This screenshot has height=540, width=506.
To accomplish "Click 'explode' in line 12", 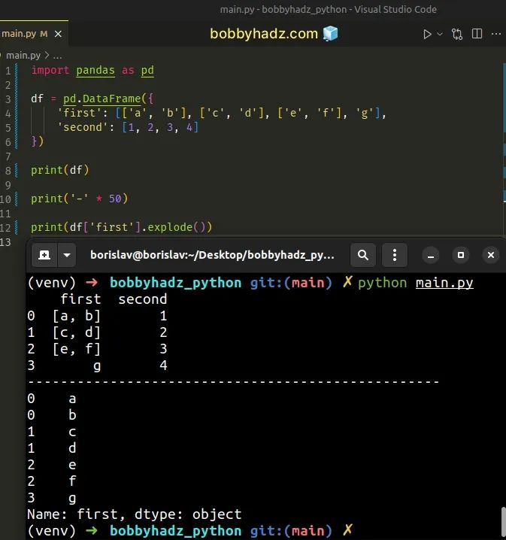I will pyautogui.click(x=170, y=227).
